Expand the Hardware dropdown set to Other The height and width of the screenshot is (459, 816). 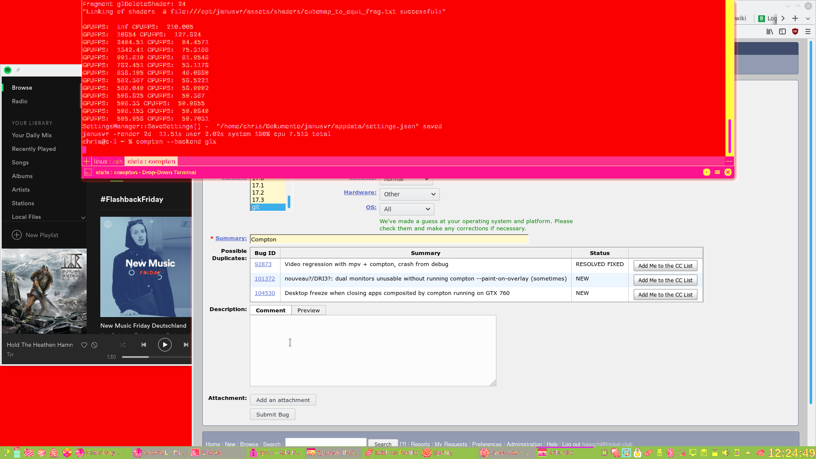[x=409, y=194]
